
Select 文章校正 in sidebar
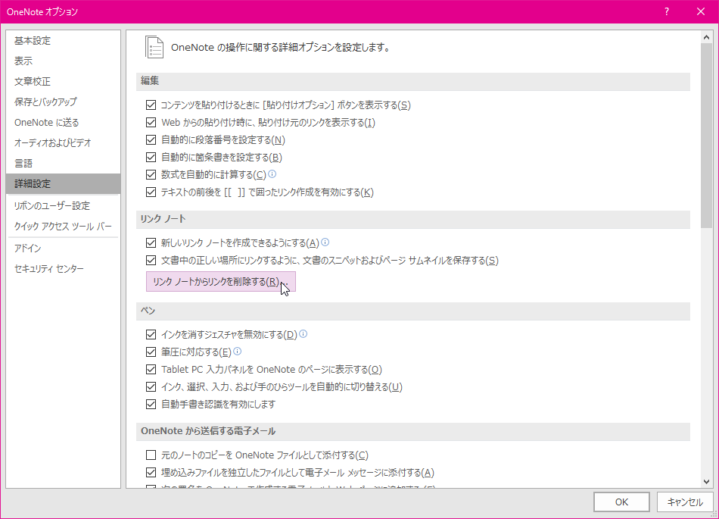(63, 81)
